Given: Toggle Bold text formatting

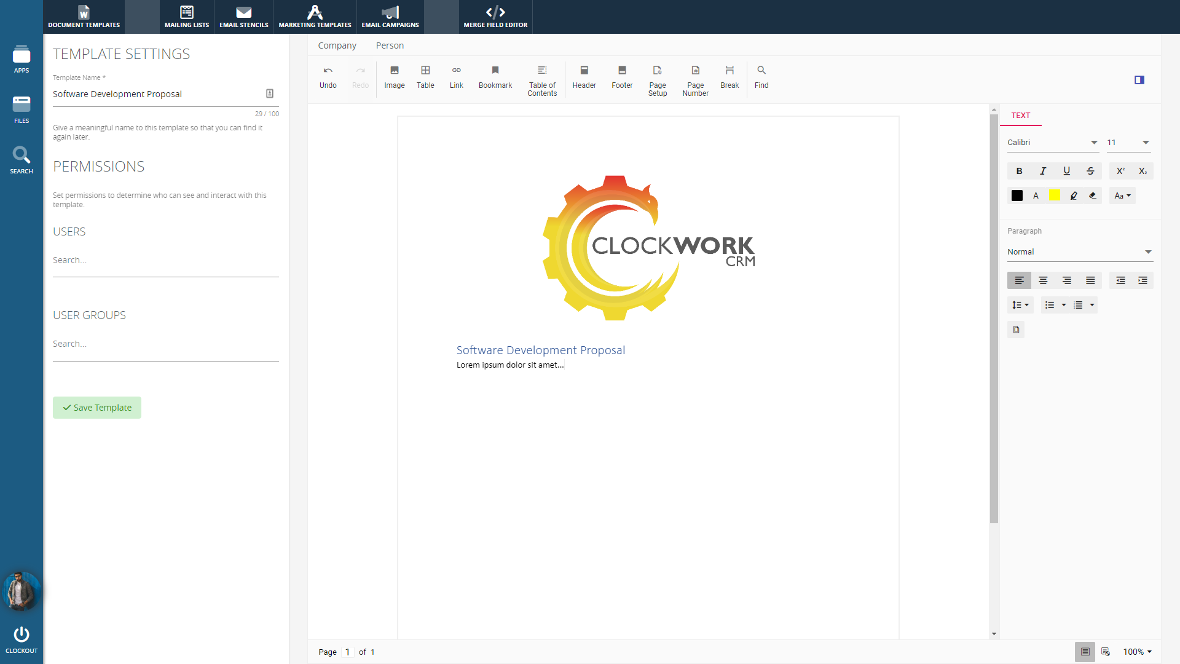Looking at the screenshot, I should pos(1019,171).
